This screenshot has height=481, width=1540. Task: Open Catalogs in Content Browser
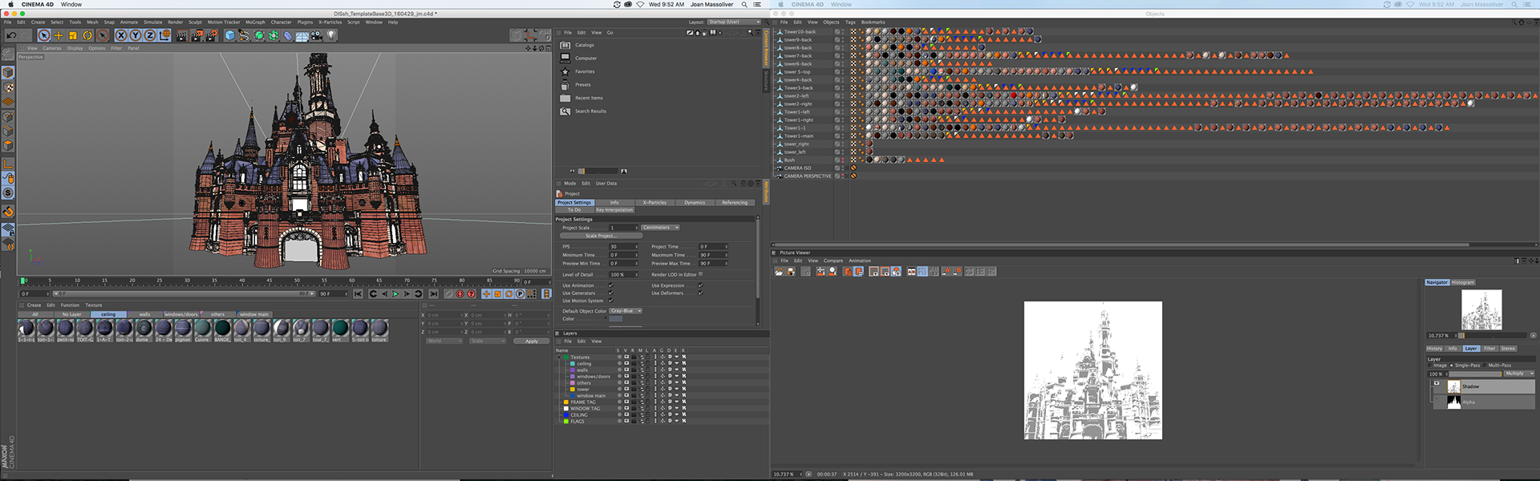584,45
